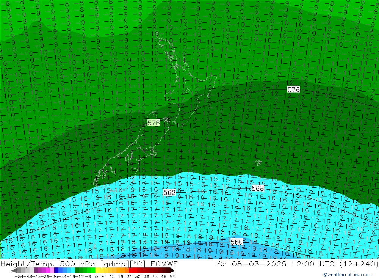The width and height of the screenshot is (379, 278).
Task: Click the white 576 contour label
Action: 293,90
